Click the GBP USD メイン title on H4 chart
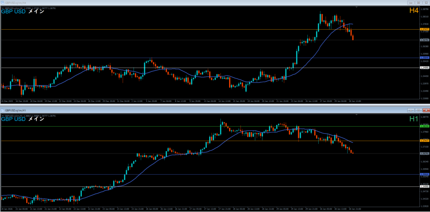 22,12
